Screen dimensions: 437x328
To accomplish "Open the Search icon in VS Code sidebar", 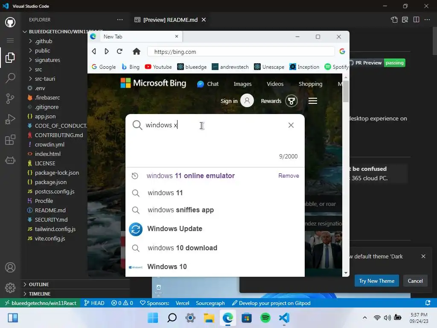I will point(10,78).
